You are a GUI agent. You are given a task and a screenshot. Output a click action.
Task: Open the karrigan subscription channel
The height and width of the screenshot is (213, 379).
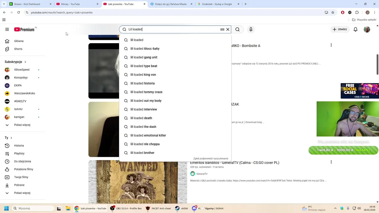pyautogui.click(x=23, y=117)
